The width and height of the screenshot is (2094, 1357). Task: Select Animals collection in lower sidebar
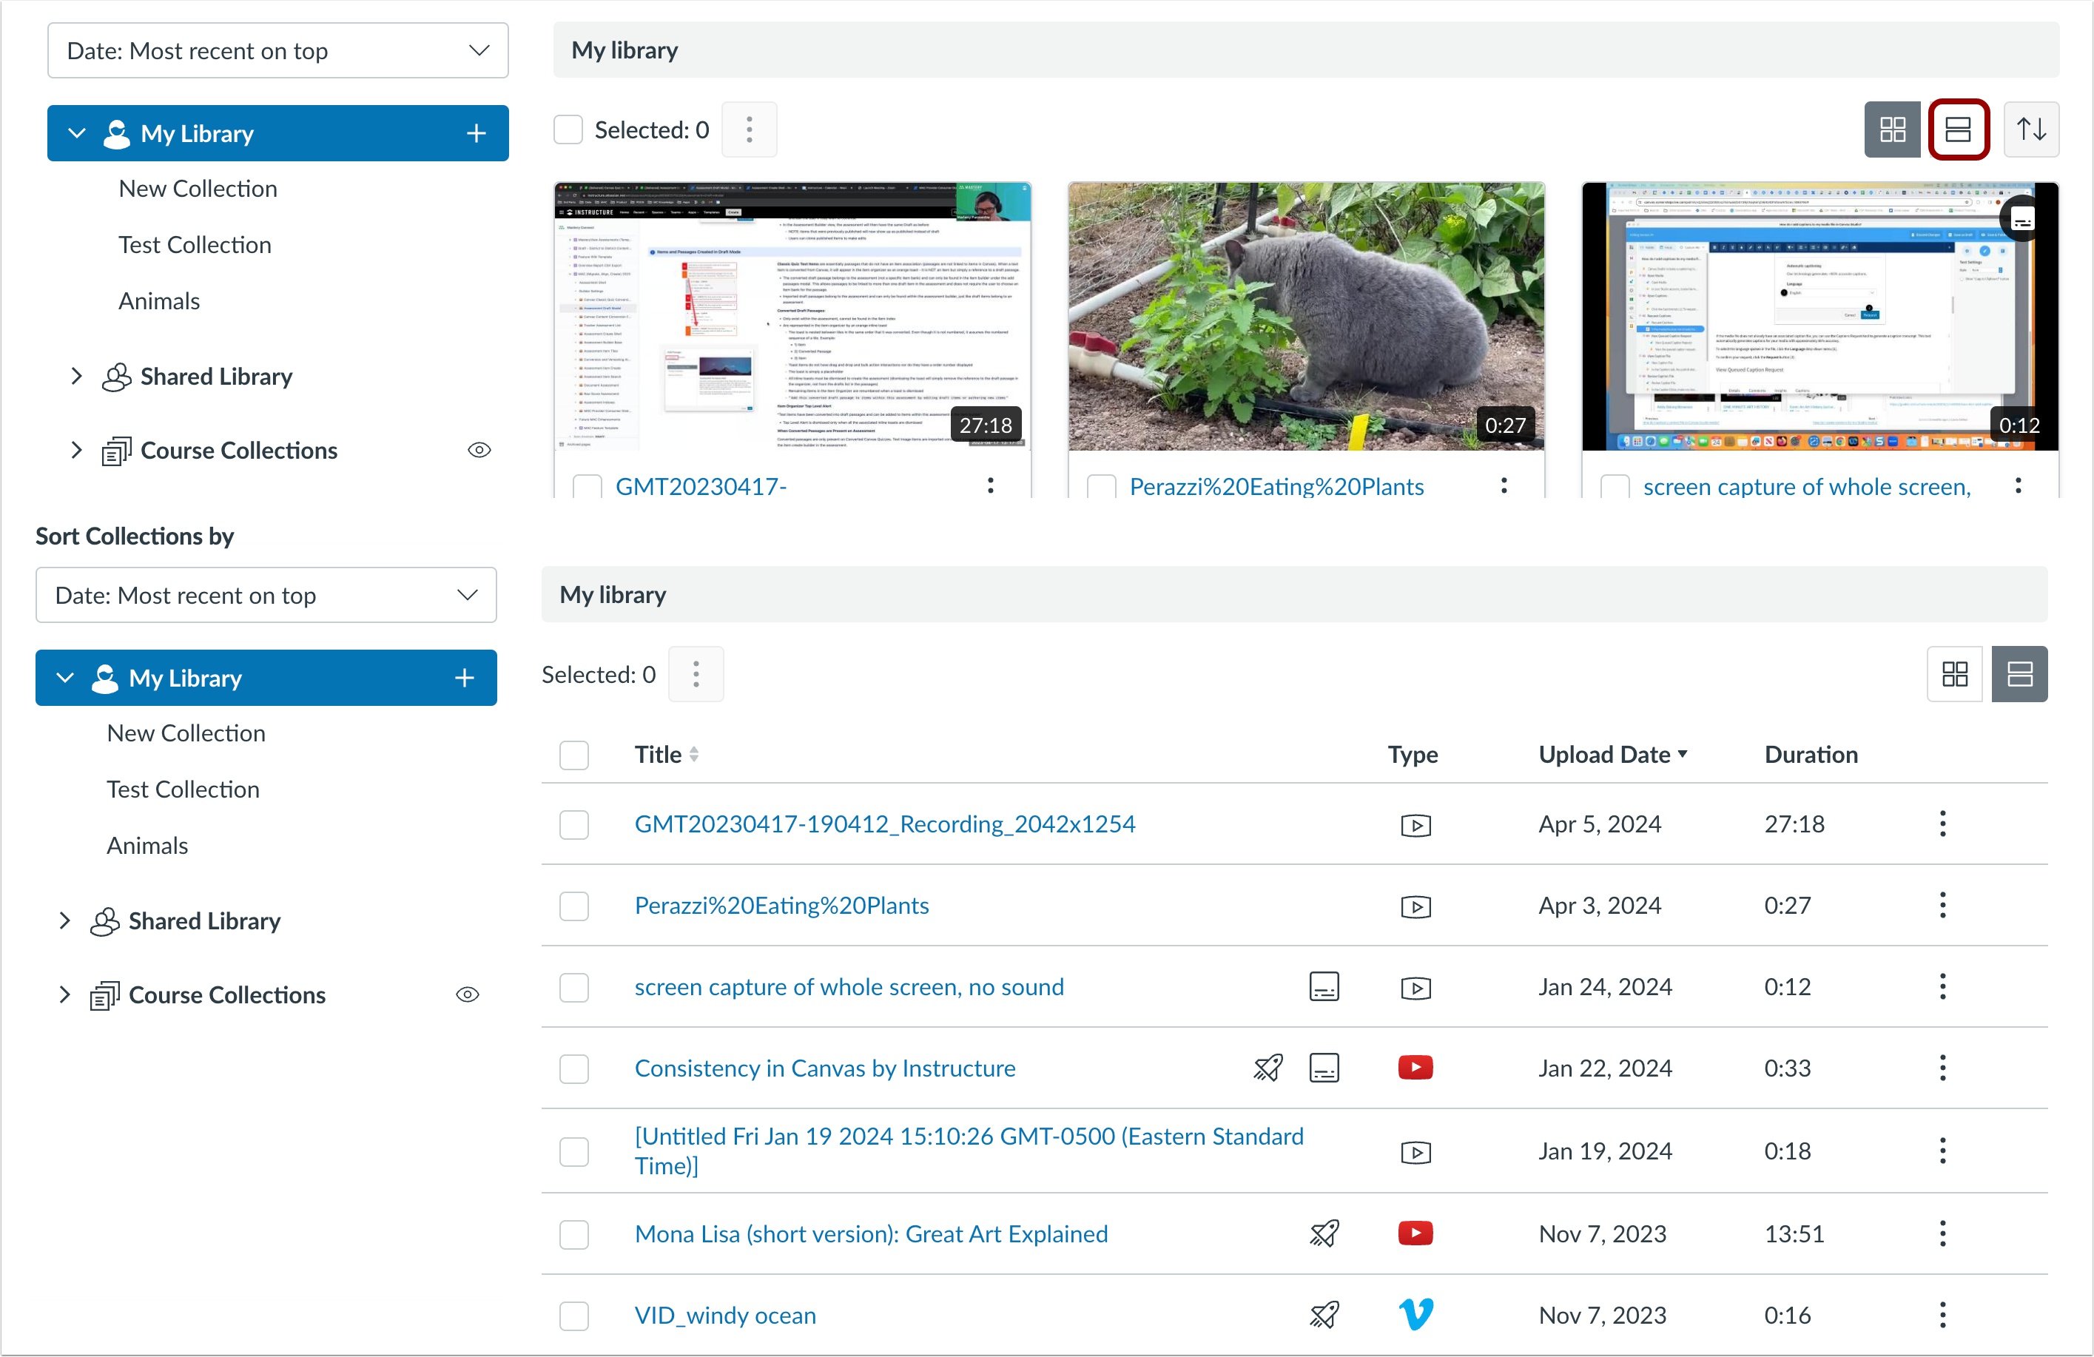(147, 846)
